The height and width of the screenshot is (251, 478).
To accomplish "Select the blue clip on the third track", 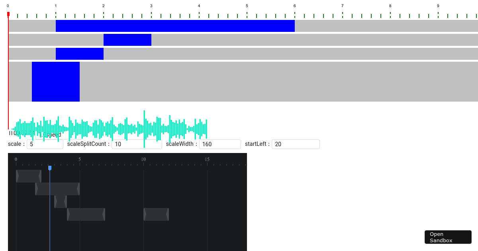I will point(80,53).
